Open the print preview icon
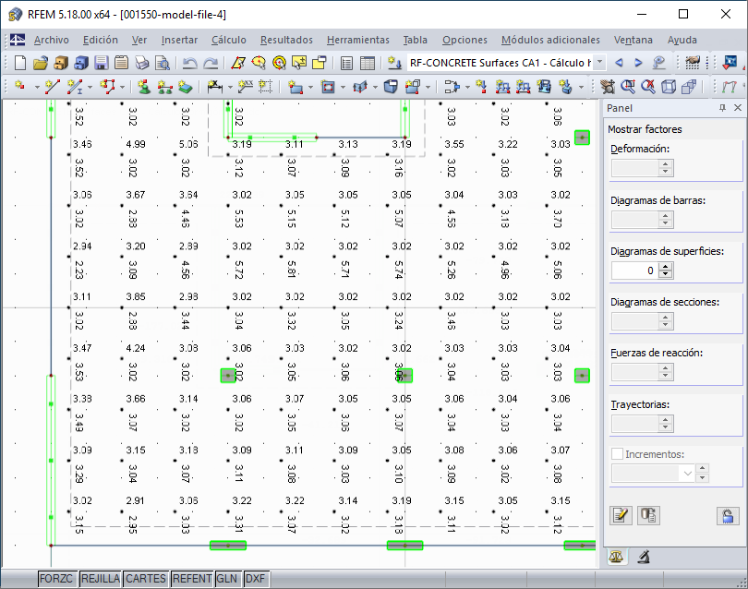Screen dimensions: 748x589 (163, 63)
